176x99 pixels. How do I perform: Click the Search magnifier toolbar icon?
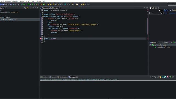[x=53, y=4]
